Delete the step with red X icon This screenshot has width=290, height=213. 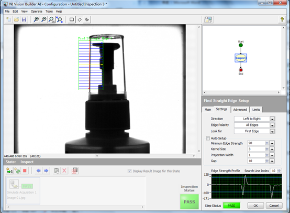tap(64, 171)
